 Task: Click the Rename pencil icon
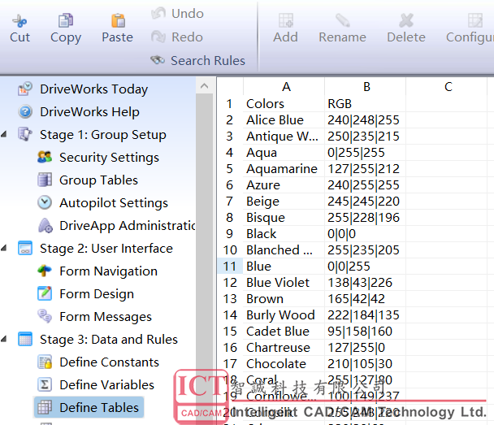point(342,21)
